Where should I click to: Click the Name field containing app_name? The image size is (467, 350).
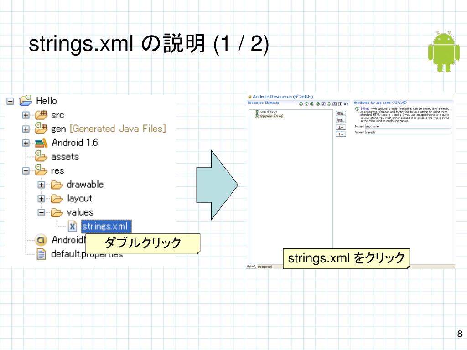coord(408,127)
